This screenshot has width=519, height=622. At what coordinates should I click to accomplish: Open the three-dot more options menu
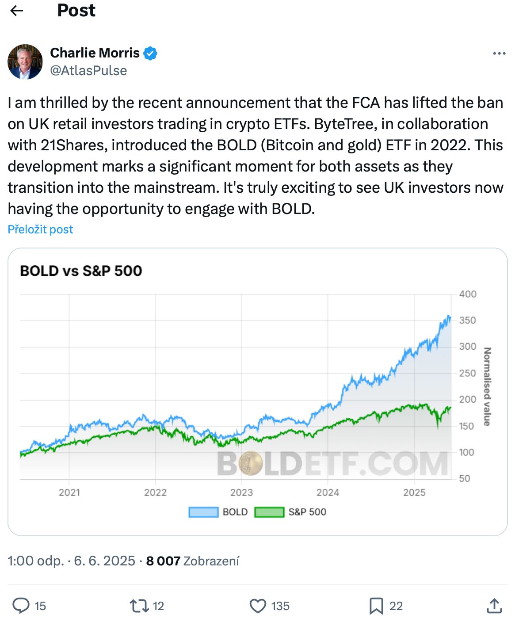click(499, 53)
